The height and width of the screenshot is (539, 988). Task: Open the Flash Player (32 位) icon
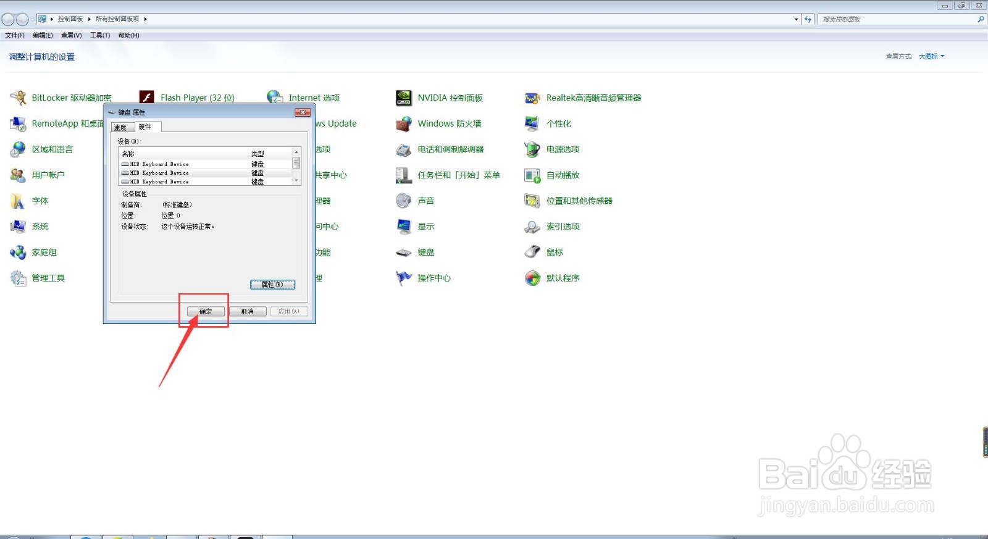146,98
